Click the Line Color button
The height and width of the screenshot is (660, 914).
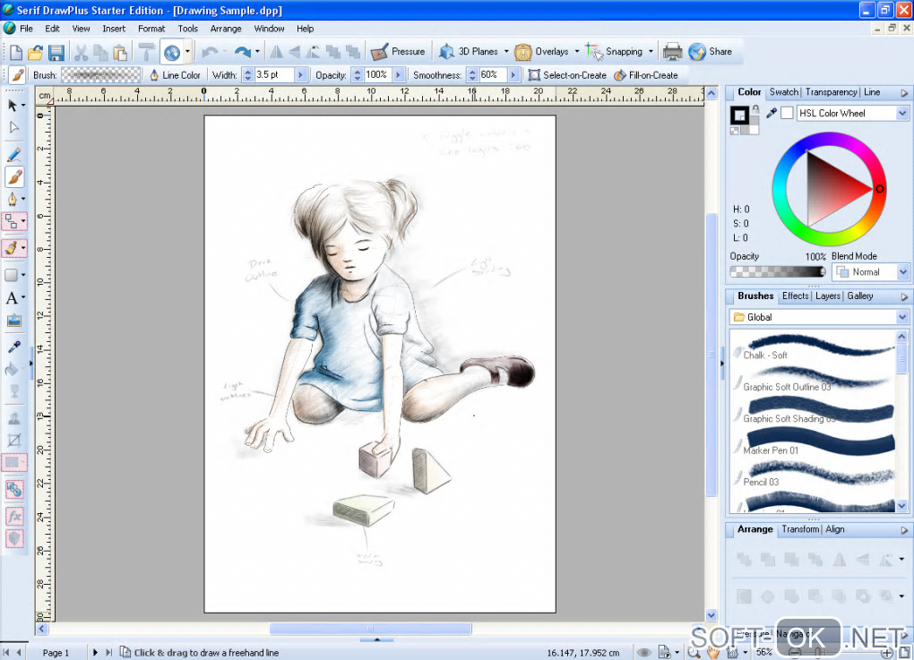(175, 75)
